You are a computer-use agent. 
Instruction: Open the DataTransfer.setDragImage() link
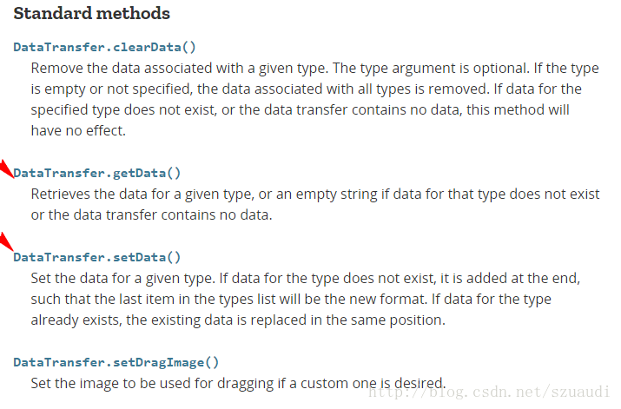(116, 362)
